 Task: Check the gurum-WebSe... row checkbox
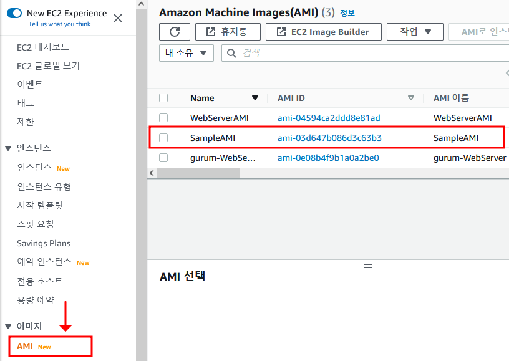click(163, 158)
